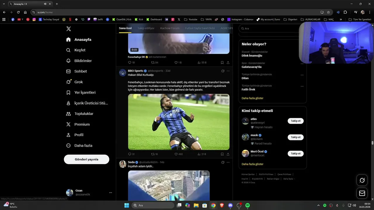
Task: Open Techolay Sosyal bookmark
Action: [x=49, y=20]
